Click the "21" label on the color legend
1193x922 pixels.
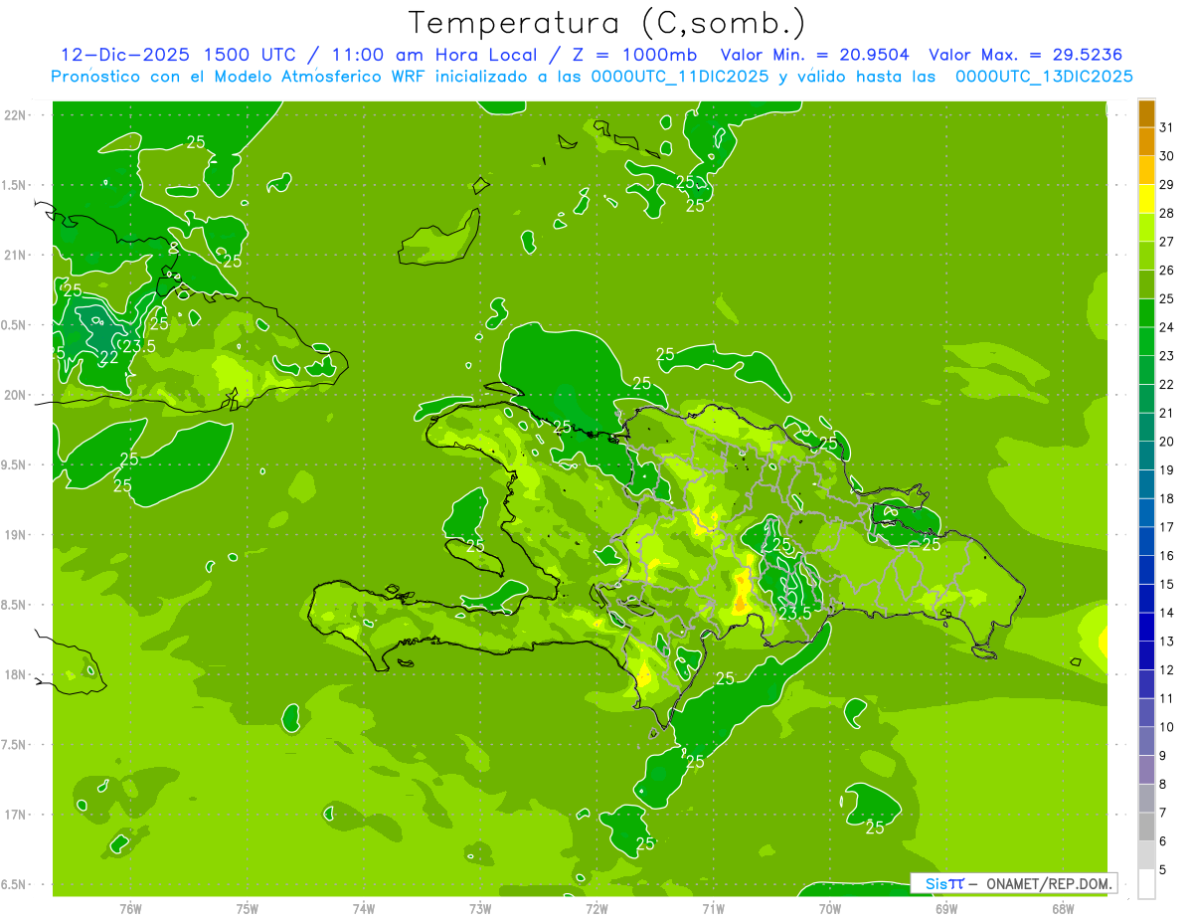point(1166,413)
